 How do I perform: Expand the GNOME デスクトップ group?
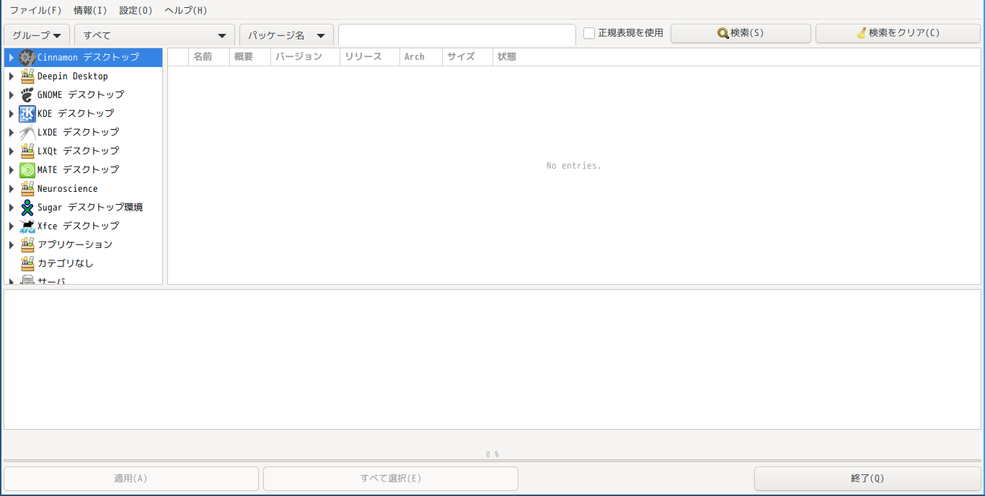(12, 94)
